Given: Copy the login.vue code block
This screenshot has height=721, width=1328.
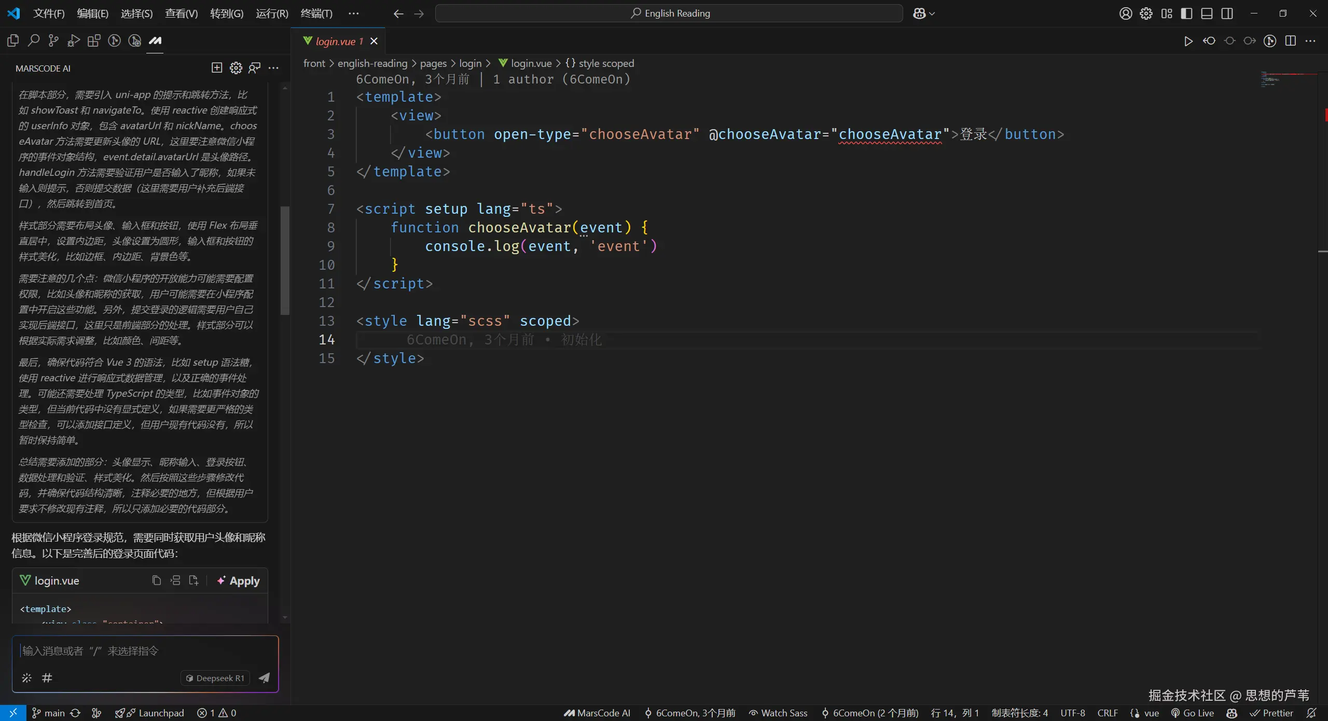Looking at the screenshot, I should 156,580.
